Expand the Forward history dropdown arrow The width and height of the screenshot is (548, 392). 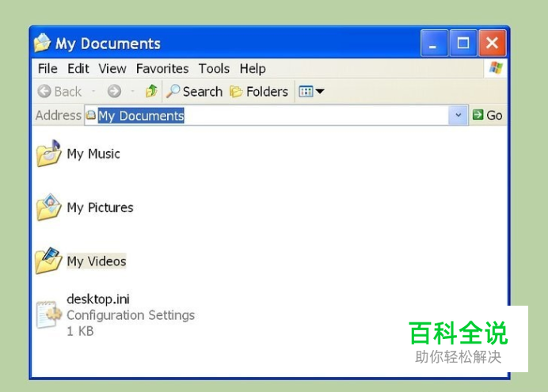coord(132,92)
